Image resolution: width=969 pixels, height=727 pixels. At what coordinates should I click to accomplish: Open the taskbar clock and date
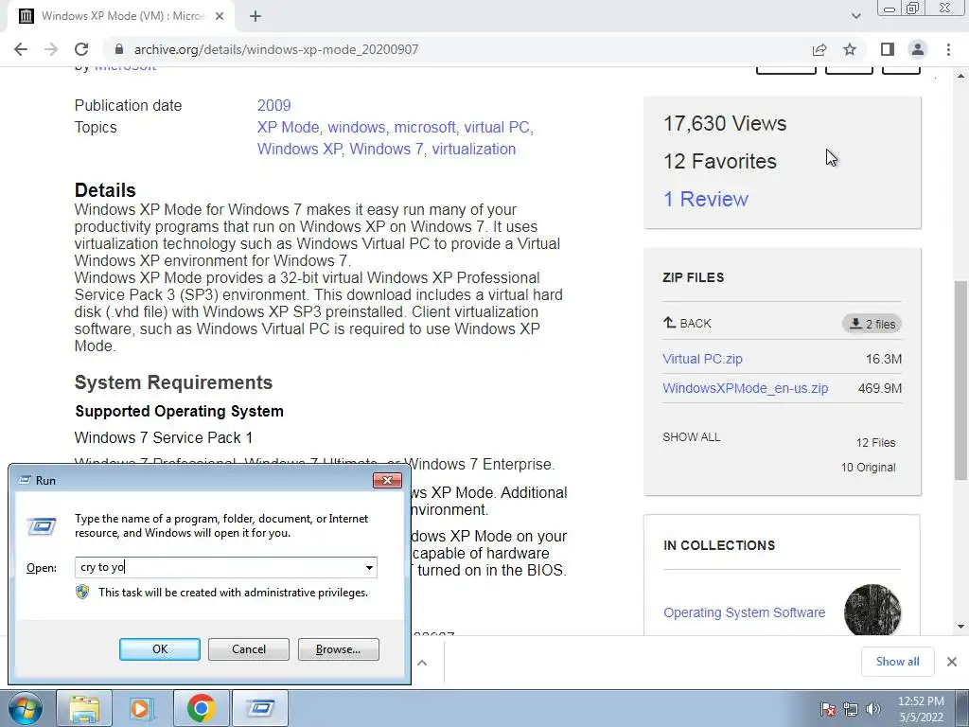pyautogui.click(x=921, y=709)
